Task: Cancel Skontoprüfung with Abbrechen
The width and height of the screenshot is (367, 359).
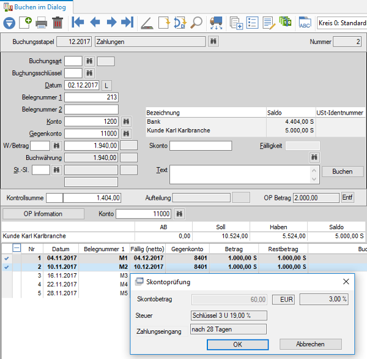Action: coord(310,344)
